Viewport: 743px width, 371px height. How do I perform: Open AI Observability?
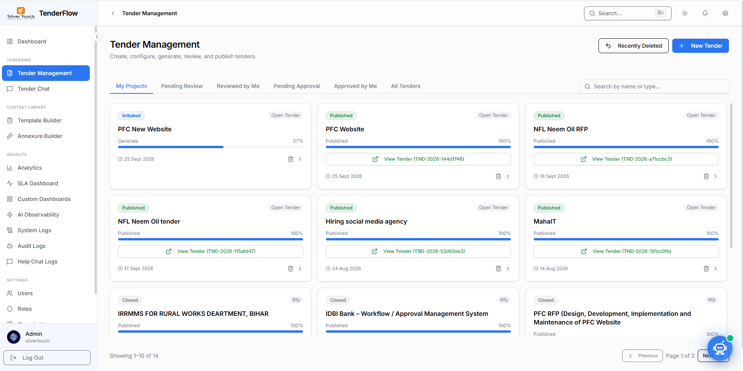[46, 215]
